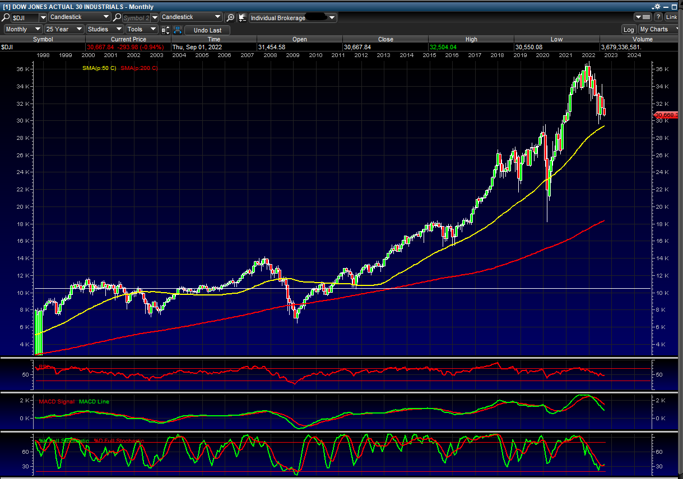
Task: Click the 31,454.58 open value
Action: point(272,47)
